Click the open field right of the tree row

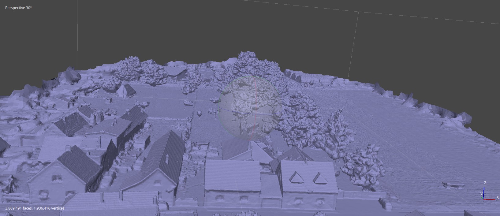[398, 122]
